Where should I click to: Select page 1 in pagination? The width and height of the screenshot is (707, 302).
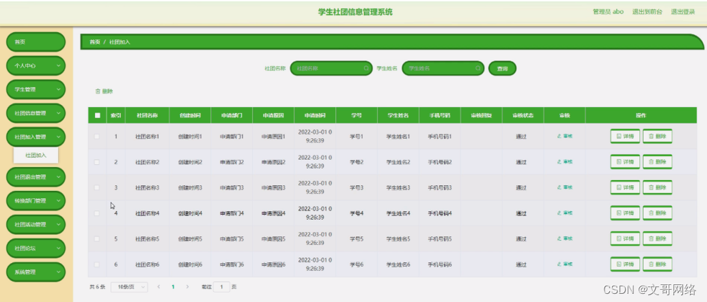pos(173,287)
